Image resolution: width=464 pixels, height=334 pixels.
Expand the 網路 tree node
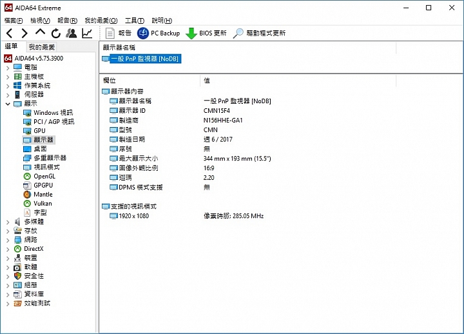pos(8,240)
